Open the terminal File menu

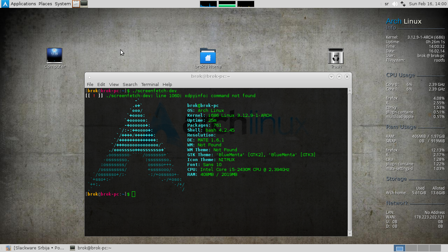90,84
